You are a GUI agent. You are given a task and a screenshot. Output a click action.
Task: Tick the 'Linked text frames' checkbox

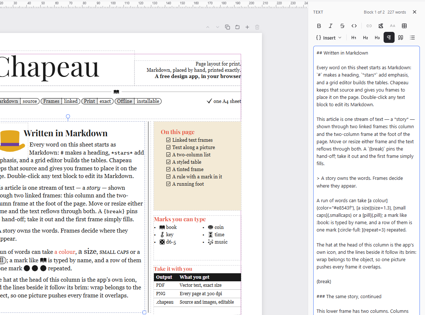[x=168, y=140]
